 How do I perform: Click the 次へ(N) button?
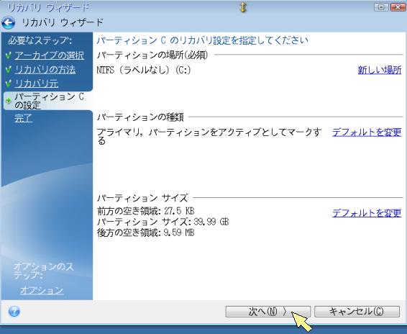[x=268, y=312]
